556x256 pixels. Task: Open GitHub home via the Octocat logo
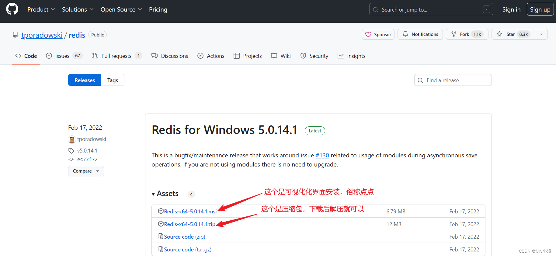[12, 9]
